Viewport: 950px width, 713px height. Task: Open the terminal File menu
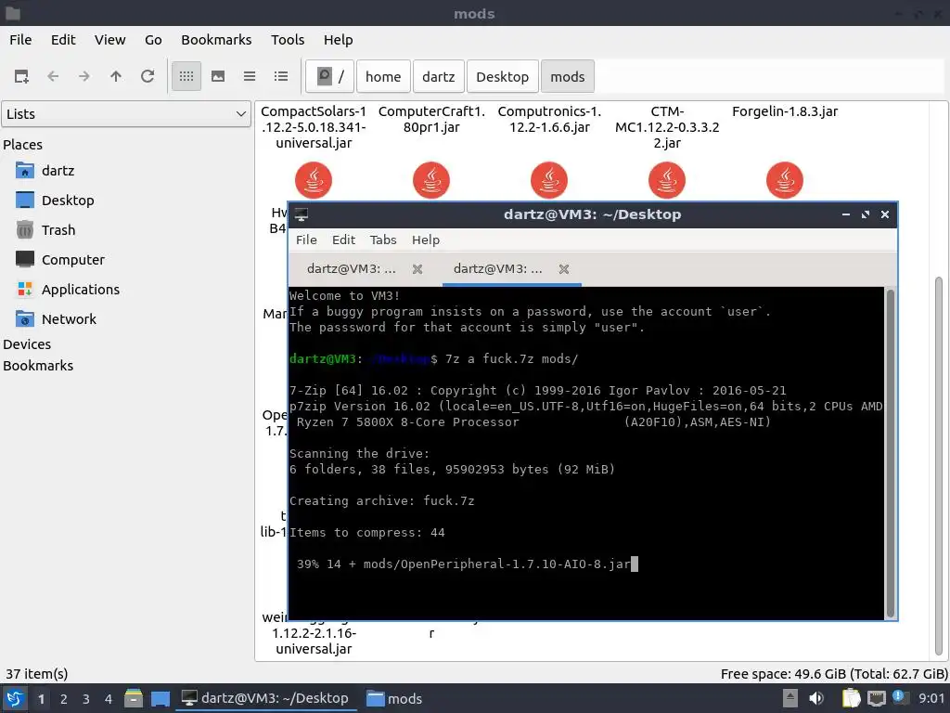click(x=306, y=240)
